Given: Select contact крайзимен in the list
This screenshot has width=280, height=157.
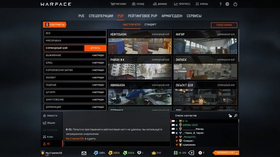Looking at the screenshot, I should (189, 145).
